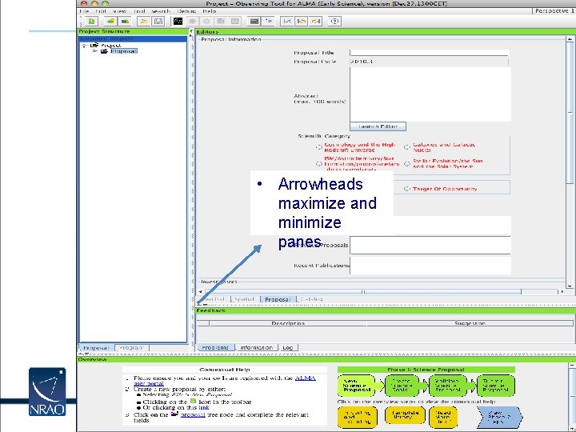Viewport: 576px width, 432px height.
Task: Open the Problems feedback tab
Action: [x=215, y=347]
